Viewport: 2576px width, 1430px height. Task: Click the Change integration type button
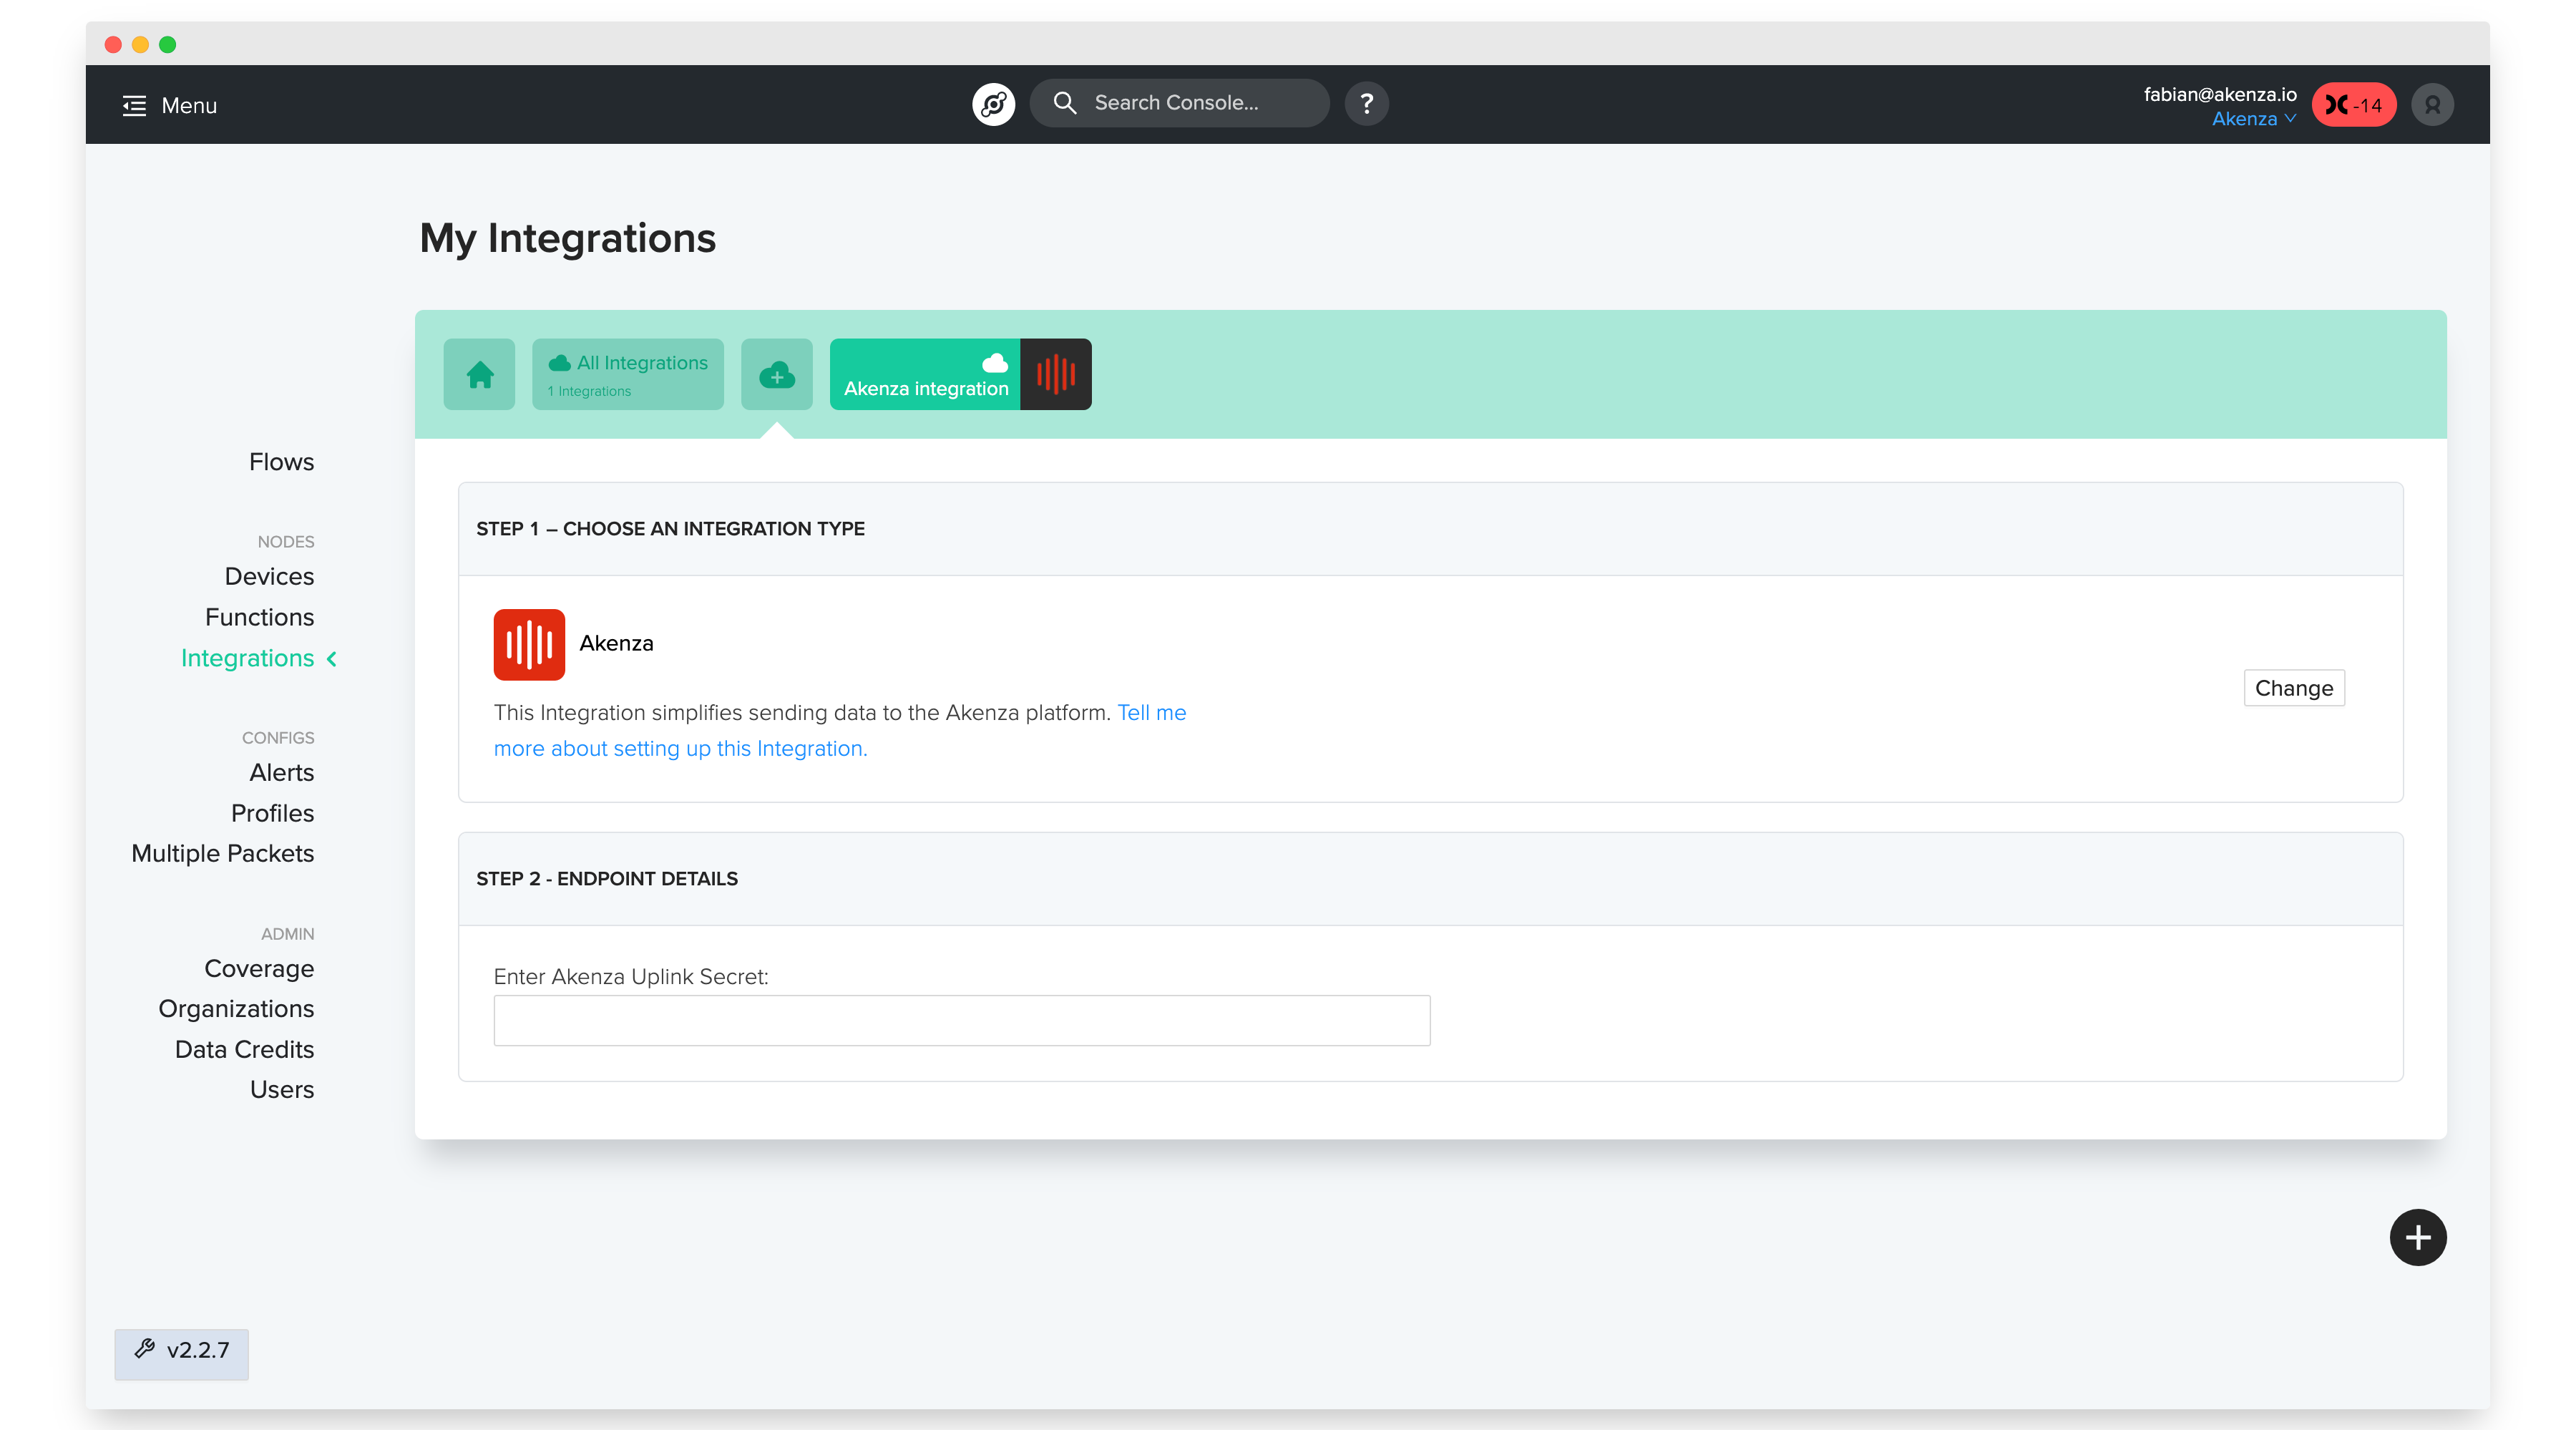pyautogui.click(x=2293, y=688)
